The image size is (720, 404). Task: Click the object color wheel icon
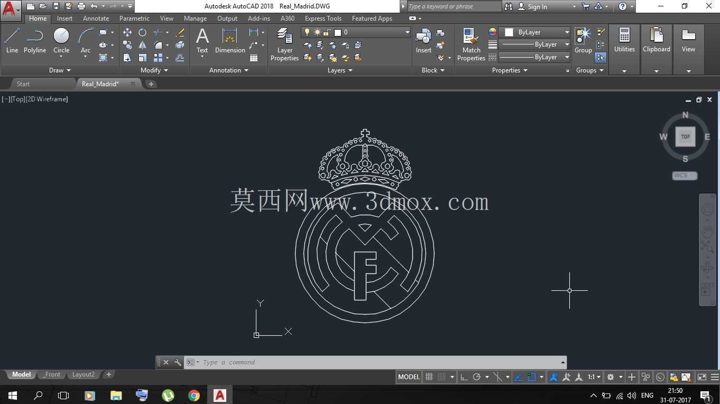pos(492,32)
